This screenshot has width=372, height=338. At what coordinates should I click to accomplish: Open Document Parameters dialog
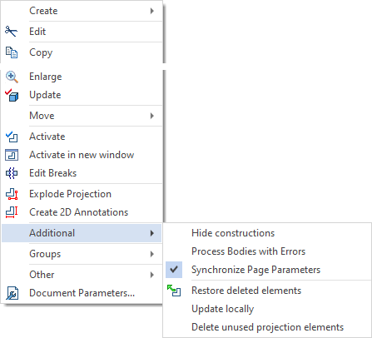click(x=82, y=293)
